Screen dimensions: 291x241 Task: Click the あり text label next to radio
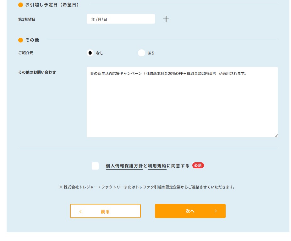click(151, 53)
